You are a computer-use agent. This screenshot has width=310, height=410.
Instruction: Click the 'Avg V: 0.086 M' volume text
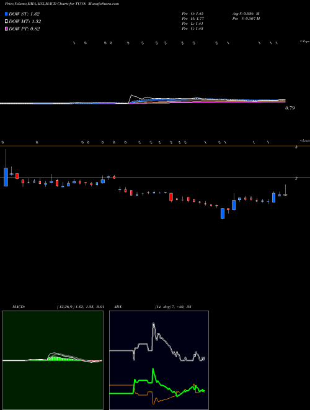click(x=246, y=14)
